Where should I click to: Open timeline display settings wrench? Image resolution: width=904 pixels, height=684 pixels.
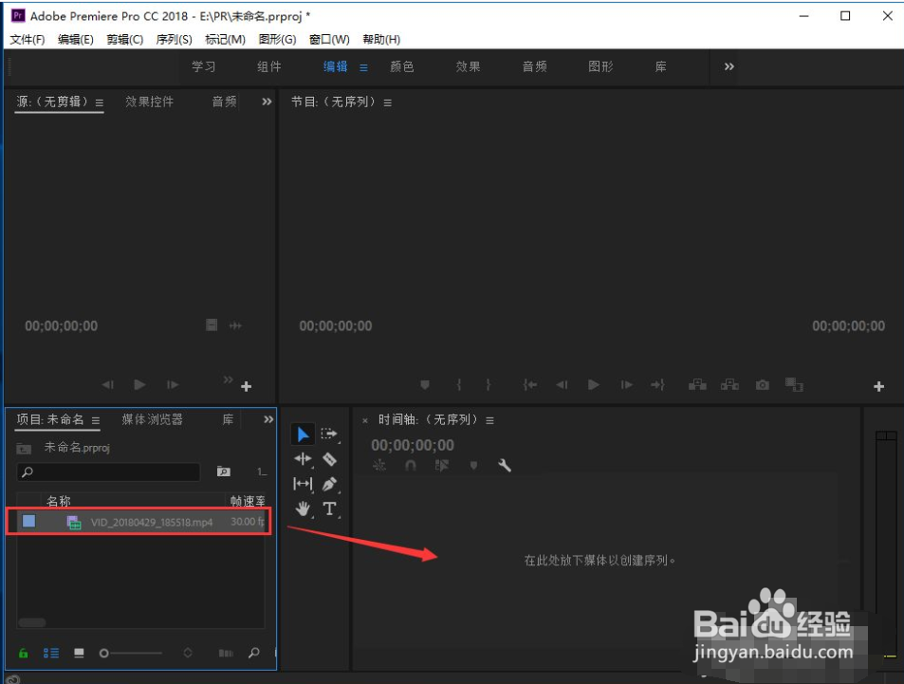(505, 465)
